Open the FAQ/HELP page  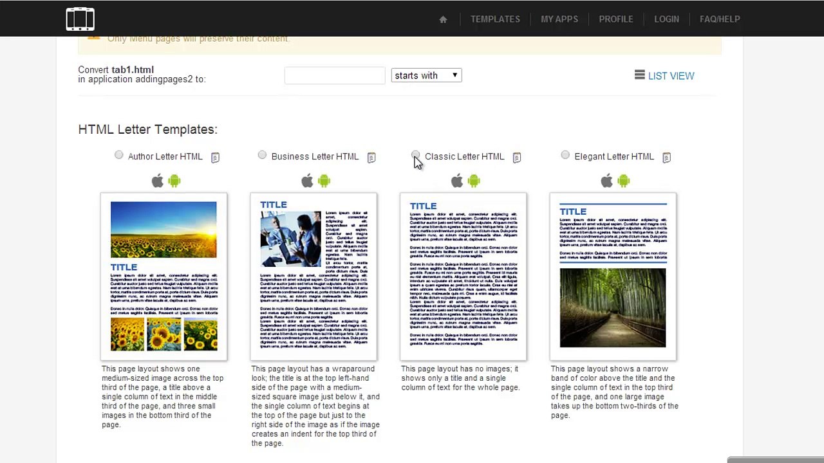tap(720, 19)
